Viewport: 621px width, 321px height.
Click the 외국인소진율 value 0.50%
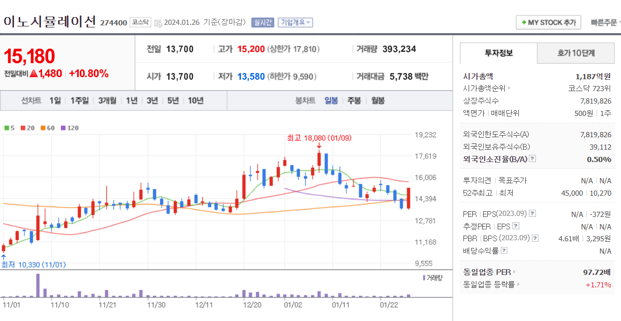point(599,159)
